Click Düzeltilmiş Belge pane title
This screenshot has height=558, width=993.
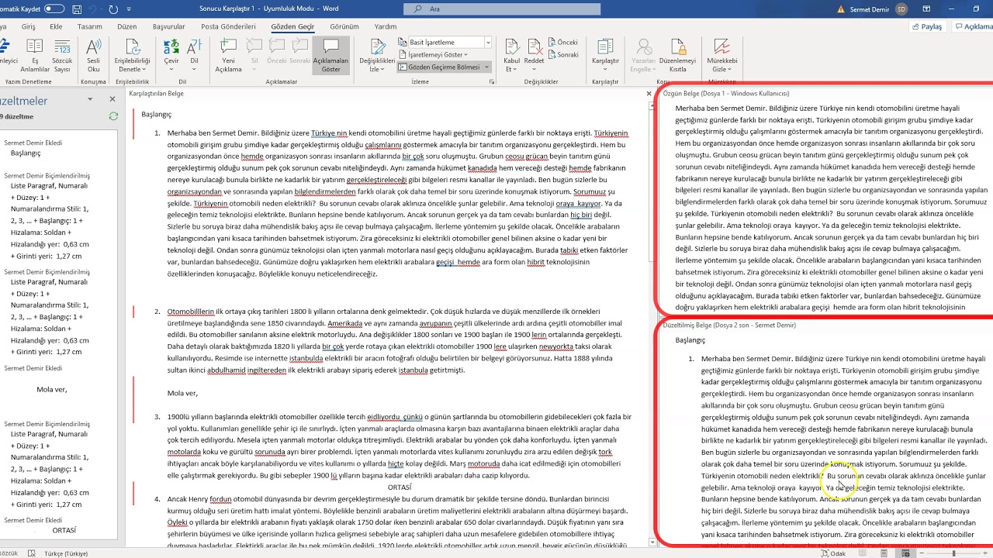[729, 325]
